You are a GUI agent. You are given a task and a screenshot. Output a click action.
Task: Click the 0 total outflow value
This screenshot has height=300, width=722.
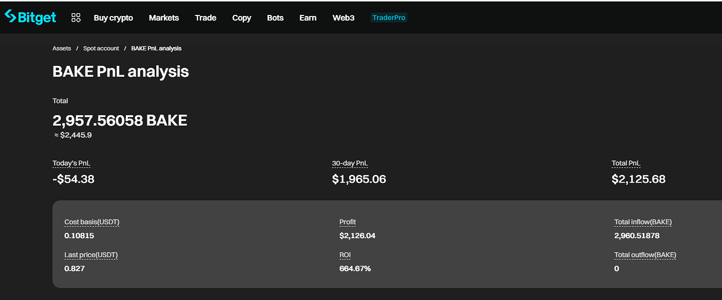click(617, 268)
